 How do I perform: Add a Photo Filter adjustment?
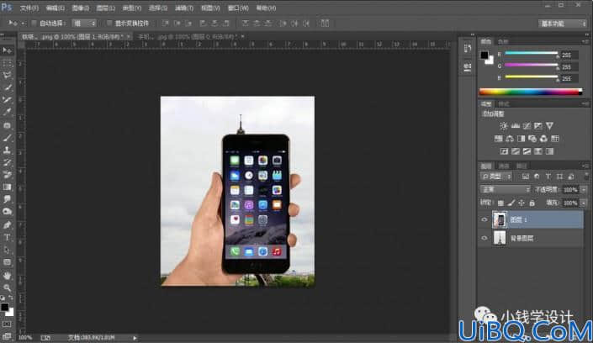tap(532, 139)
